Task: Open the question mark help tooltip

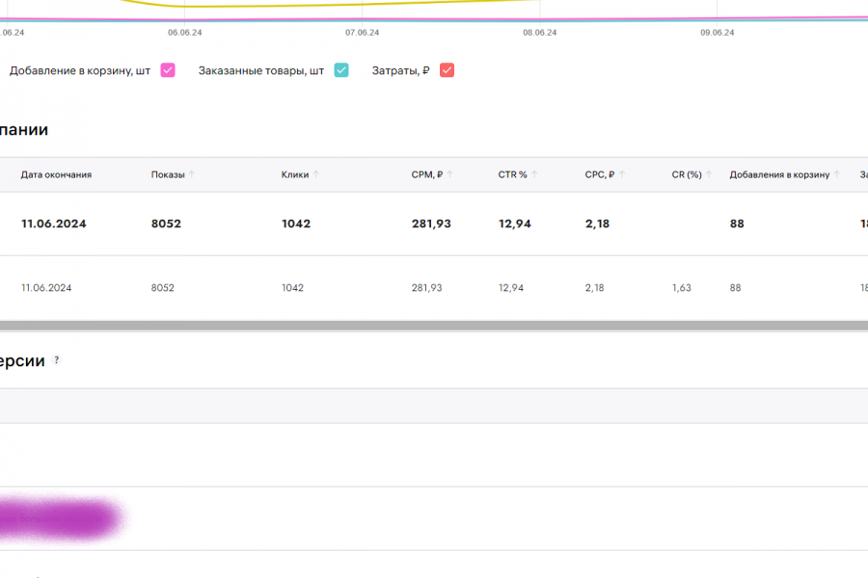Action: [56, 360]
